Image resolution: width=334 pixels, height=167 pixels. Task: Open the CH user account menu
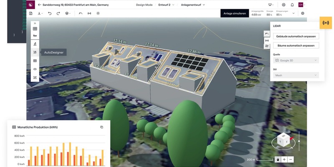pyautogui.click(x=301, y=5)
